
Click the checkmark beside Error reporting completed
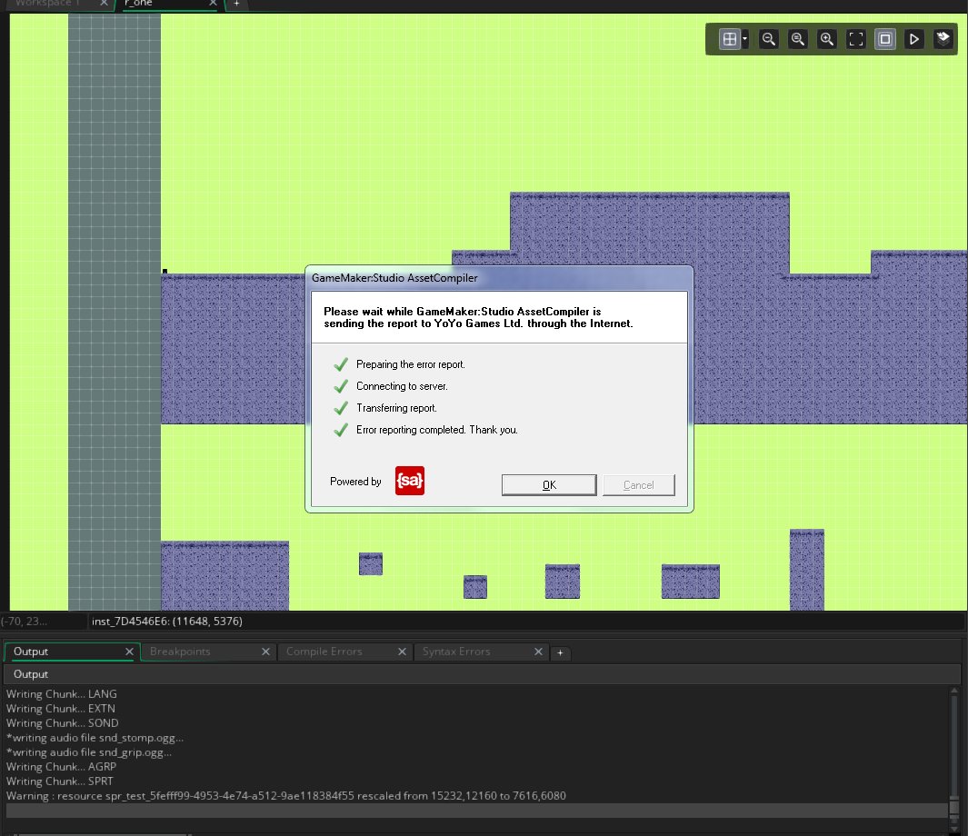[x=341, y=430]
